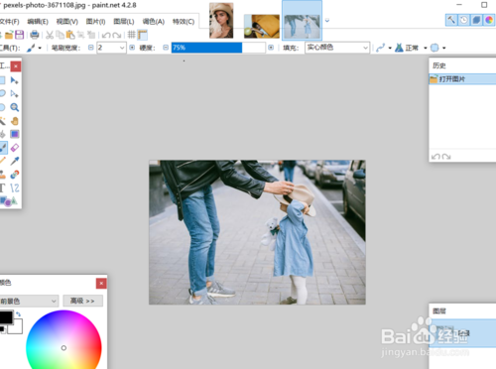Open the 图层(L) menu
The width and height of the screenshot is (496, 369).
[124, 22]
